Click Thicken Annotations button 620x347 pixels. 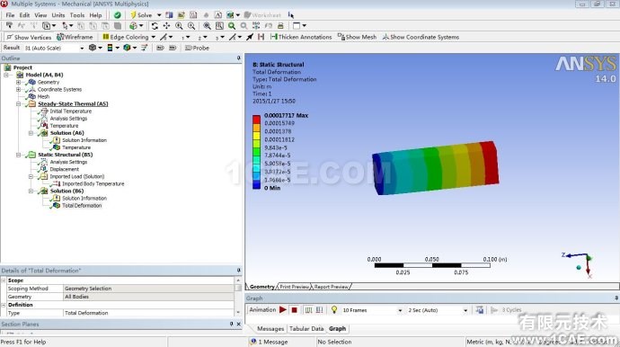(301, 37)
